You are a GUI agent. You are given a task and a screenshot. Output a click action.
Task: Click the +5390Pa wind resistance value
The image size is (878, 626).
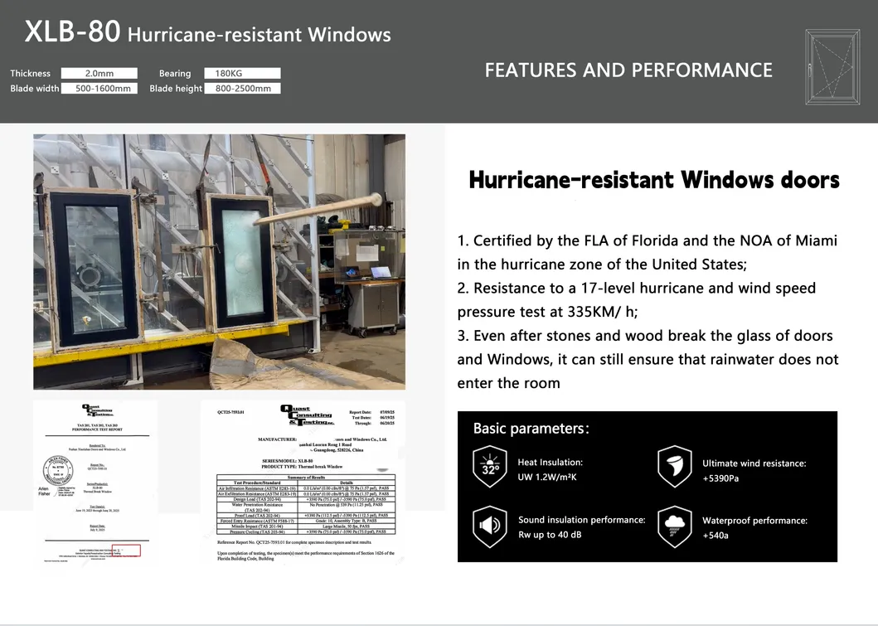point(720,478)
